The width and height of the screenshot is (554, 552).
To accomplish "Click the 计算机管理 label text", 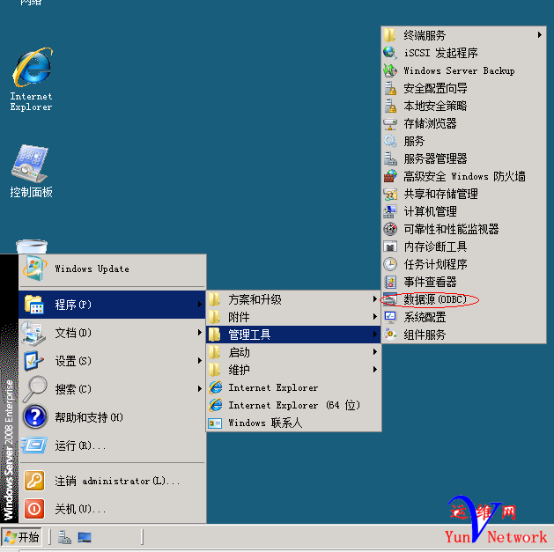I will coord(430,211).
